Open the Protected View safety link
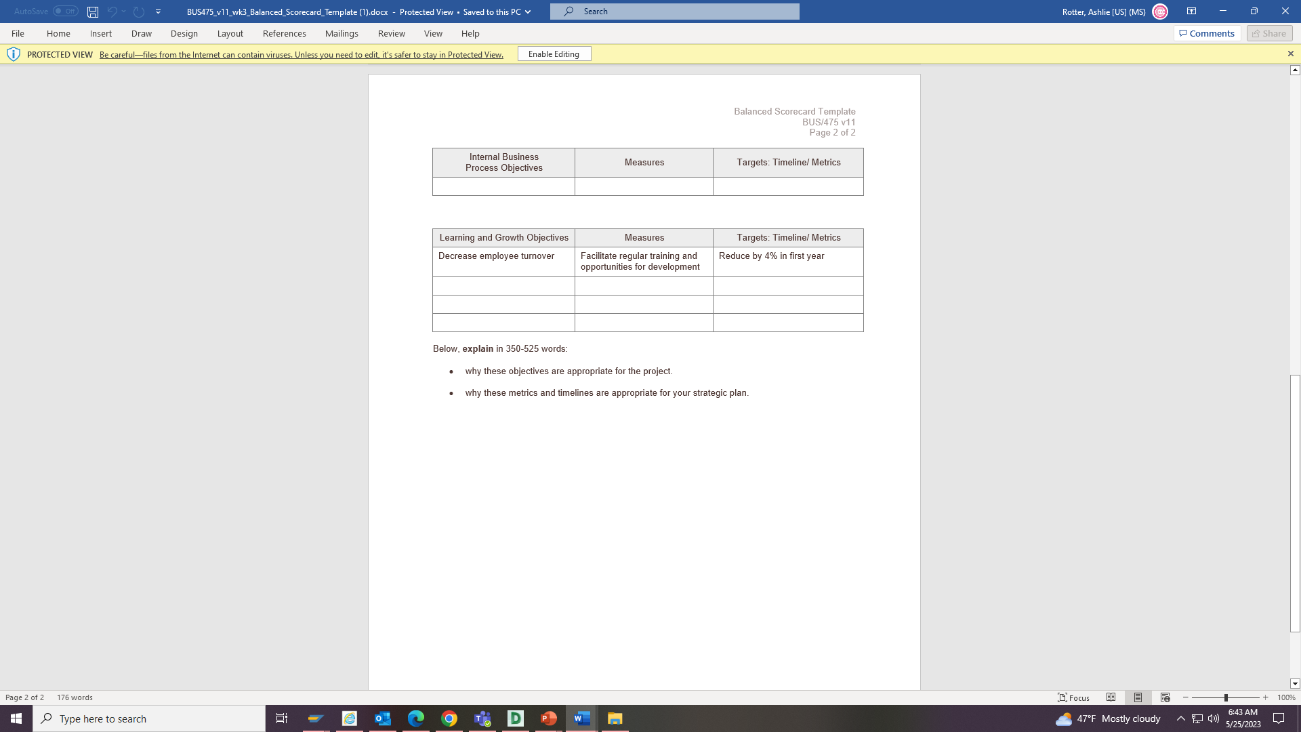This screenshot has height=732, width=1301. tap(301, 55)
